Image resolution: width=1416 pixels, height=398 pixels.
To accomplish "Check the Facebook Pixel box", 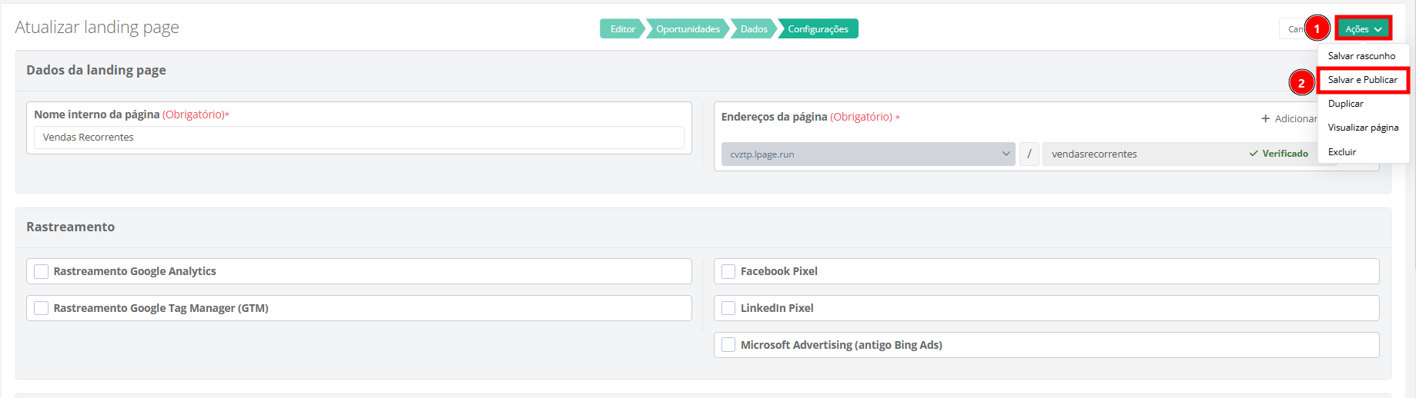I will 728,271.
